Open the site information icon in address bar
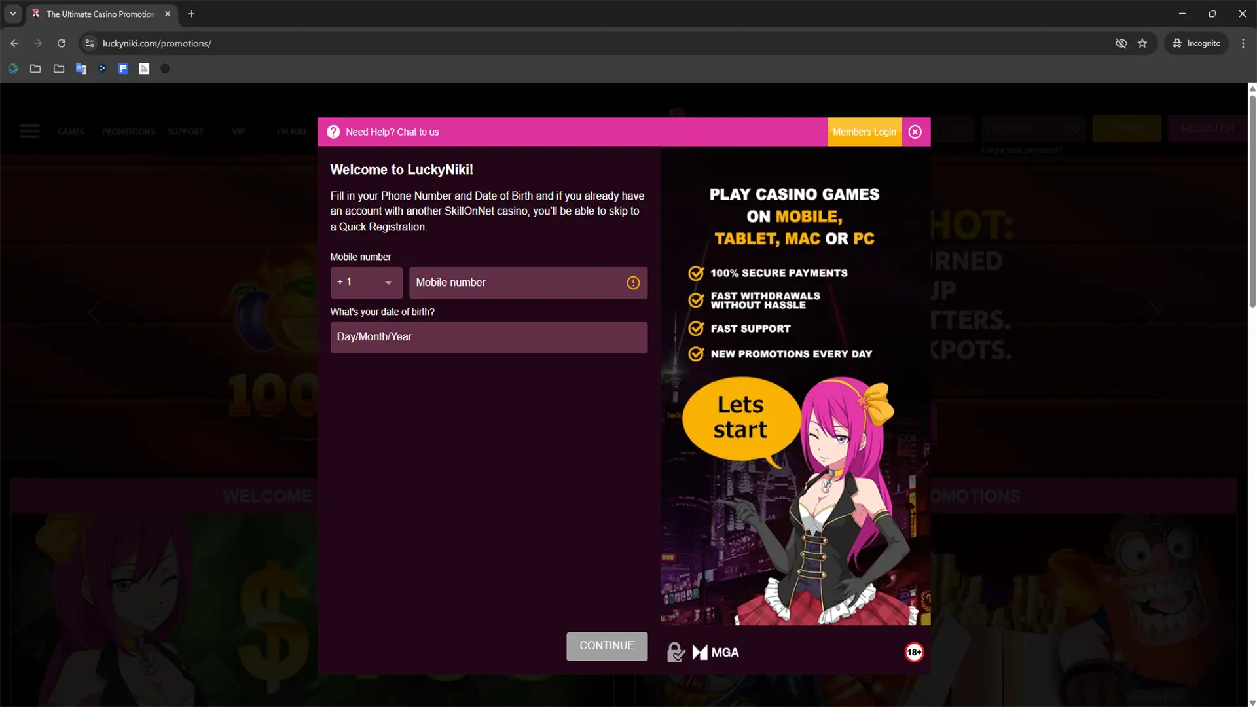Image resolution: width=1257 pixels, height=707 pixels. click(90, 43)
